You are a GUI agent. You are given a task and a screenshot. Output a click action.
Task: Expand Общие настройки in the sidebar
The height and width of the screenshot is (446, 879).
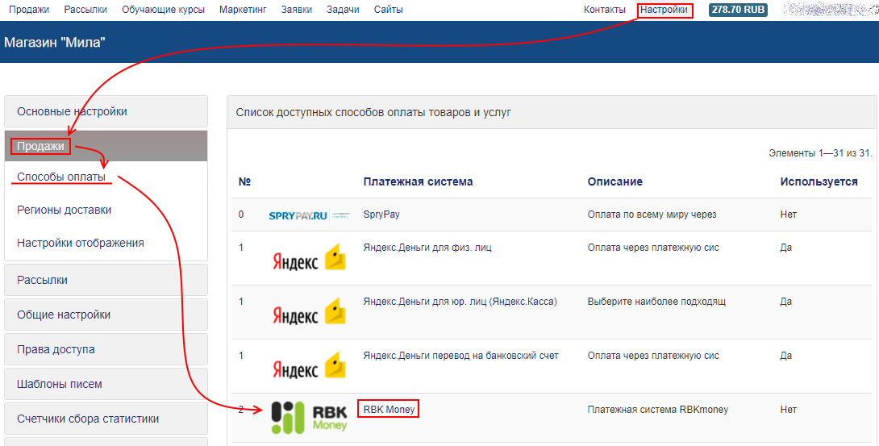point(106,315)
